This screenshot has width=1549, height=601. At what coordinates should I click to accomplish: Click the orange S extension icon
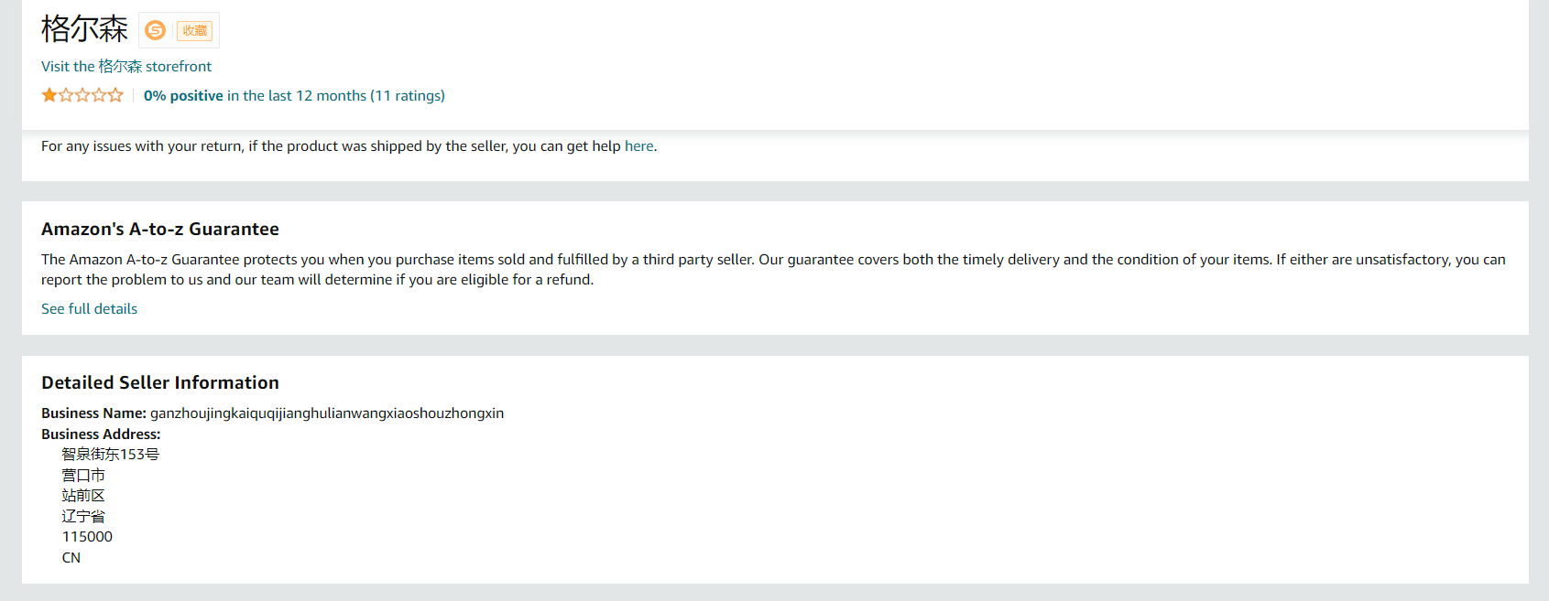(156, 30)
